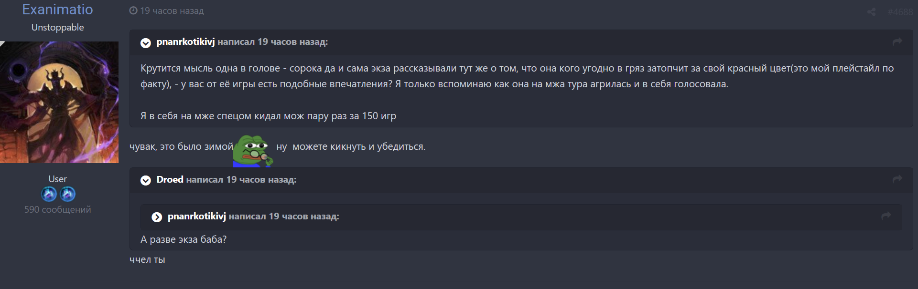Click the left badge icon under User
The width and height of the screenshot is (918, 289).
click(x=49, y=194)
